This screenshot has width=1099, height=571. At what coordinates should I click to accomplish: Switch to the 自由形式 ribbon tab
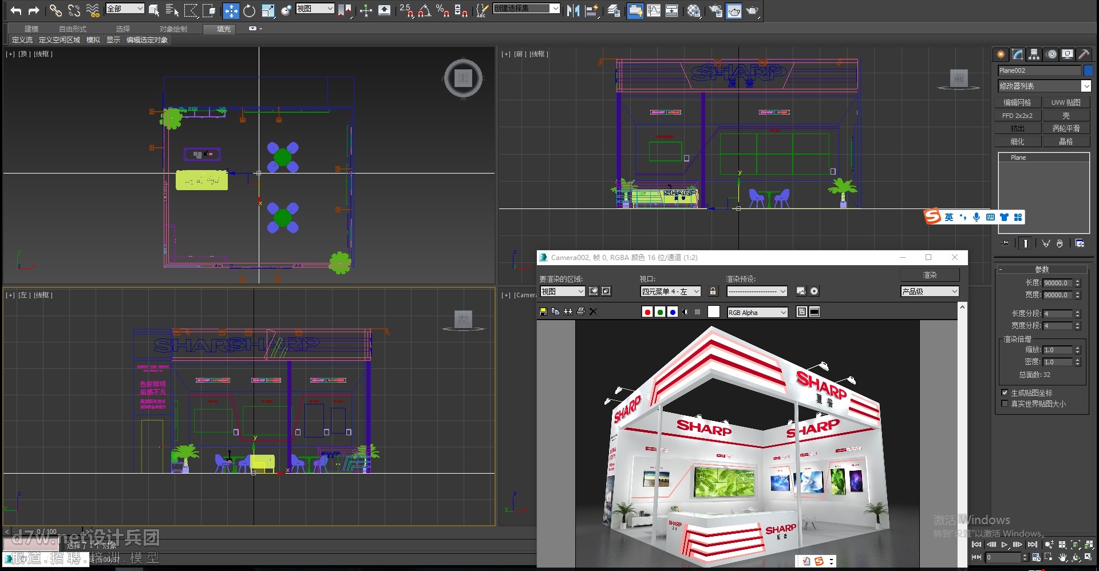[73, 29]
